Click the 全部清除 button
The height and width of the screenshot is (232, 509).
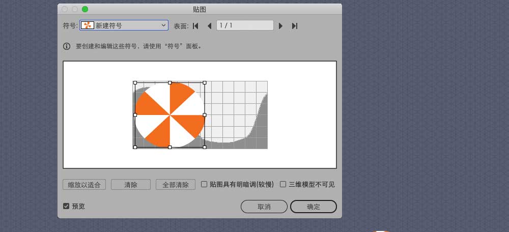click(176, 185)
